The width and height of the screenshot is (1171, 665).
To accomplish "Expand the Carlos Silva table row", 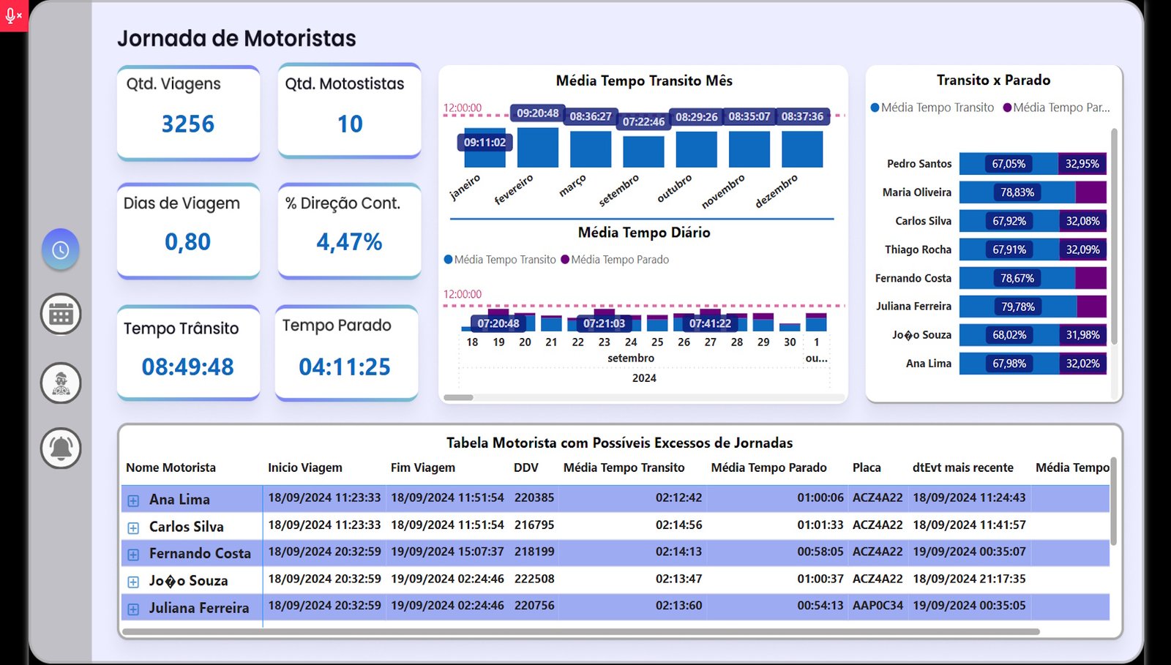I will tap(132, 525).
